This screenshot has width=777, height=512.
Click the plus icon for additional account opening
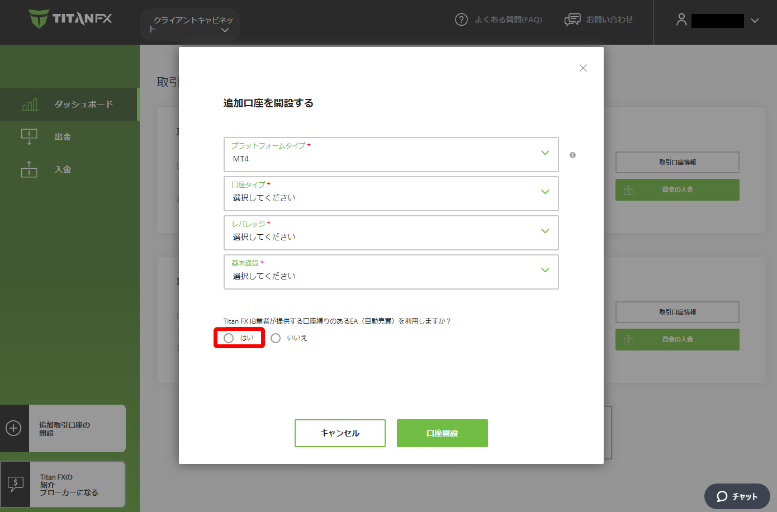click(x=13, y=428)
